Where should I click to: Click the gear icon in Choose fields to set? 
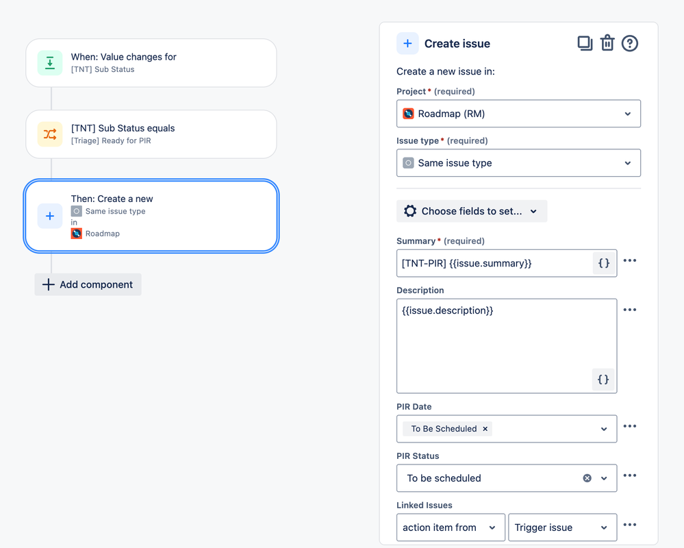pos(410,211)
